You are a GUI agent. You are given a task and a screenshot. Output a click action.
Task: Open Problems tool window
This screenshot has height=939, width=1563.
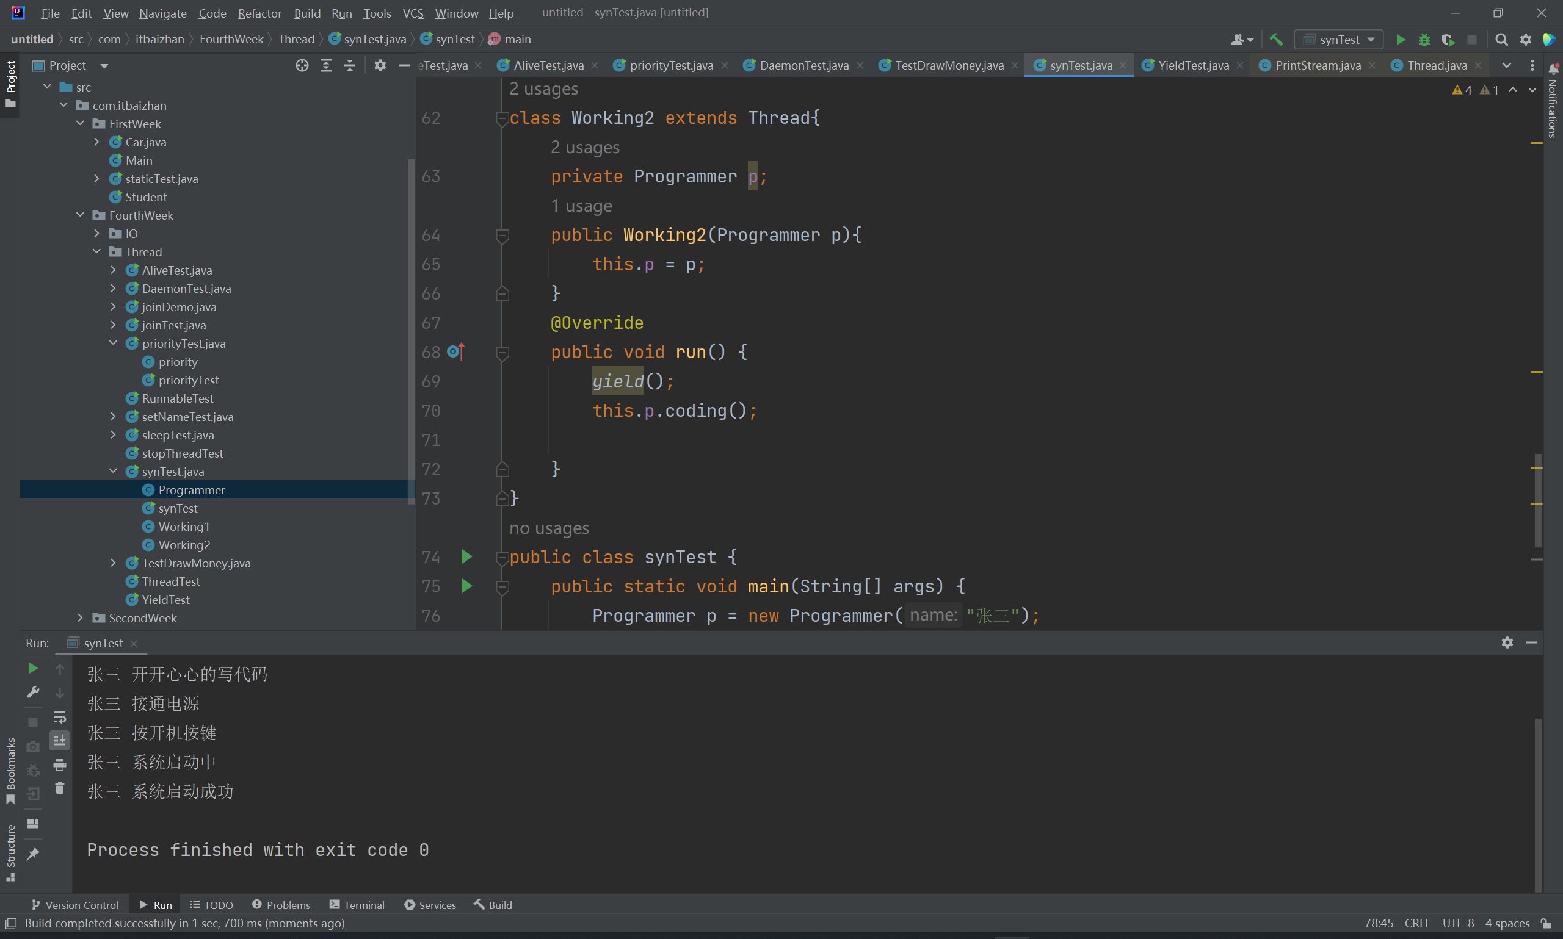coord(281,905)
